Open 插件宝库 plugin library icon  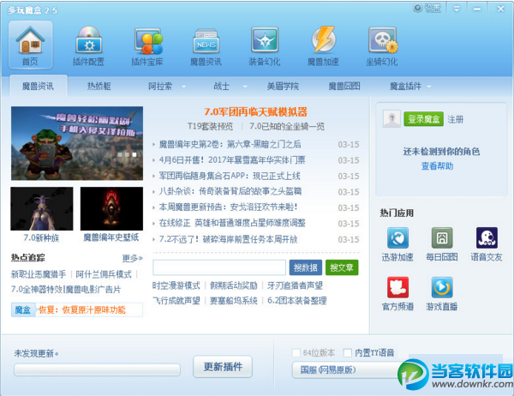coord(147,45)
